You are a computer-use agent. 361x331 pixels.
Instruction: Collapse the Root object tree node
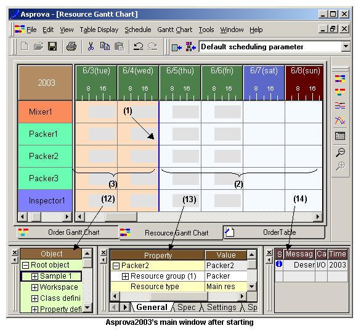[25, 265]
